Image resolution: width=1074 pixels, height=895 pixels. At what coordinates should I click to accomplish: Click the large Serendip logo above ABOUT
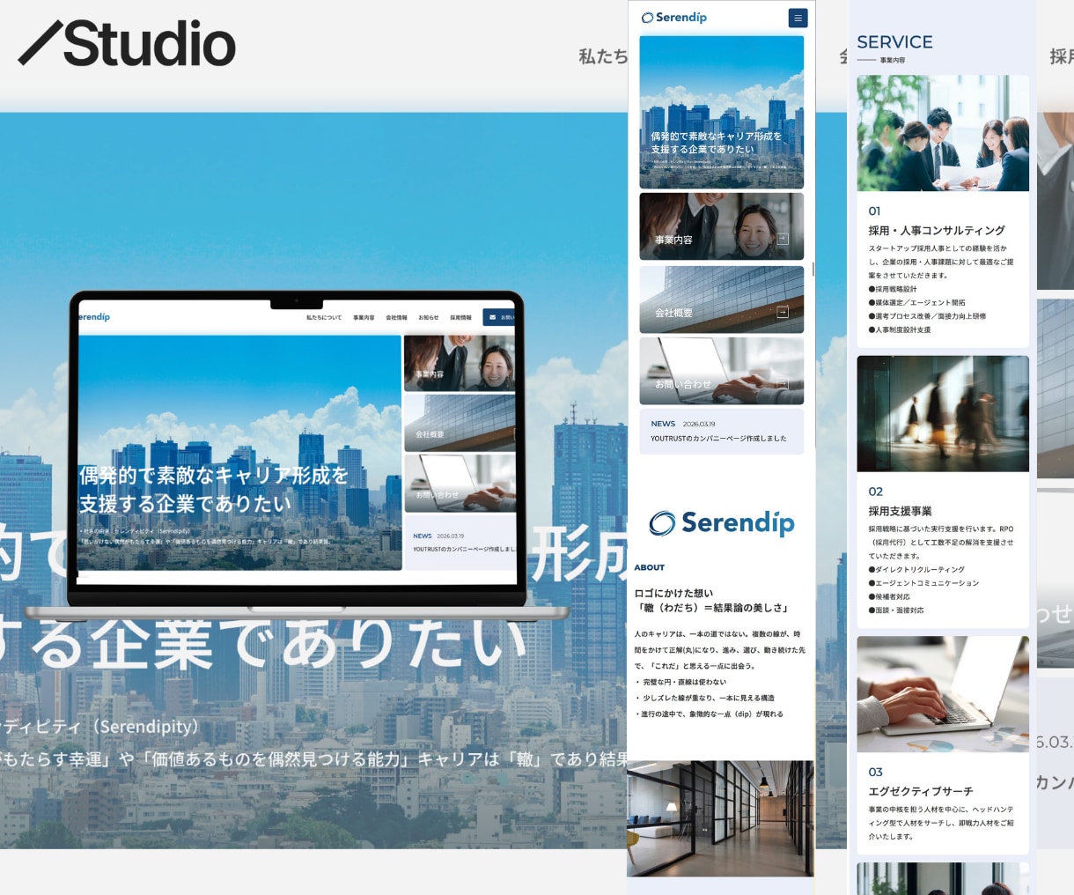(x=722, y=522)
